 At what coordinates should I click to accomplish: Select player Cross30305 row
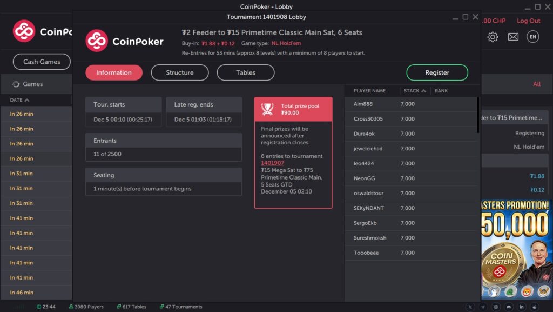point(410,119)
